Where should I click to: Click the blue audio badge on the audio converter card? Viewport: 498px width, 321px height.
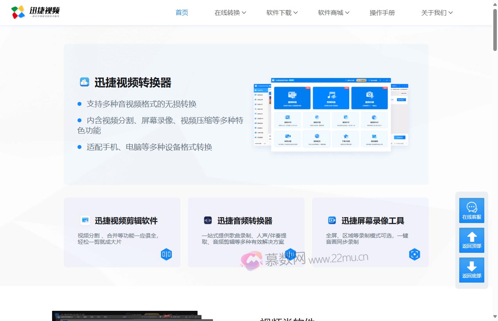290,254
